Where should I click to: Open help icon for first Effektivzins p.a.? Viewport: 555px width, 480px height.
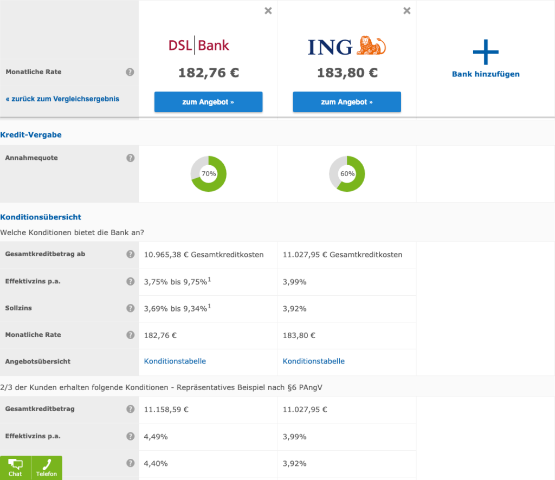(x=130, y=281)
